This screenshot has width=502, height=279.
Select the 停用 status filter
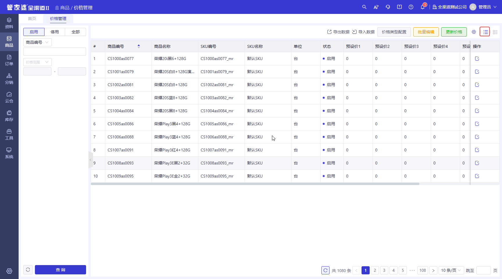coord(55,32)
